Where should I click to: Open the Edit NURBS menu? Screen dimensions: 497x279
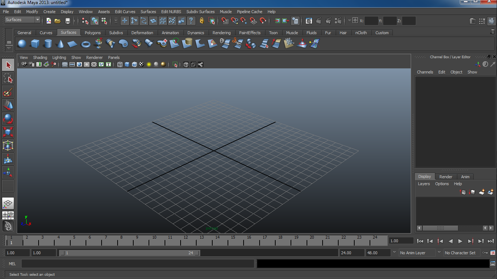[171, 12]
